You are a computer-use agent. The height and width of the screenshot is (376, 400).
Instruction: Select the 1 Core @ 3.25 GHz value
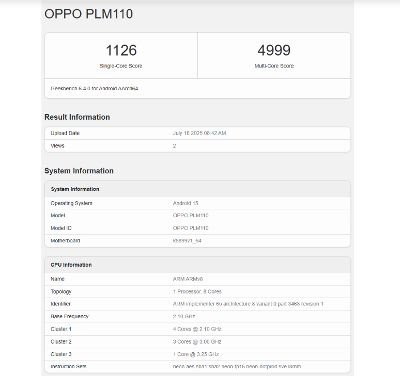click(196, 354)
